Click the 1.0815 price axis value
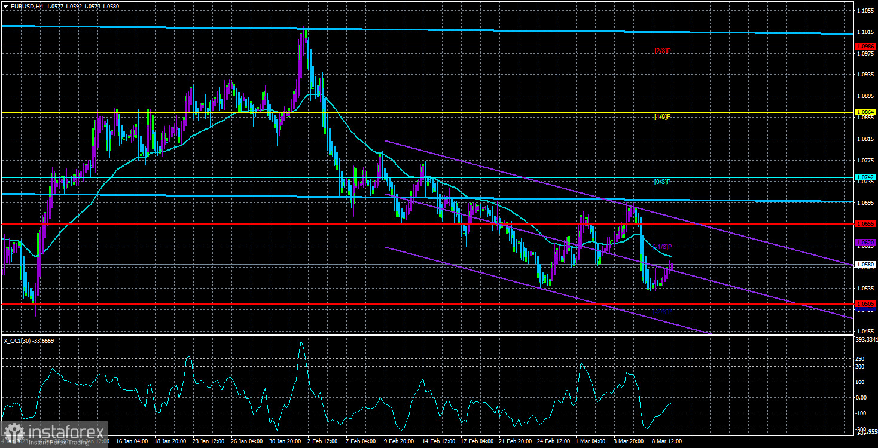Image resolution: width=878 pixels, height=448 pixels. coord(865,139)
